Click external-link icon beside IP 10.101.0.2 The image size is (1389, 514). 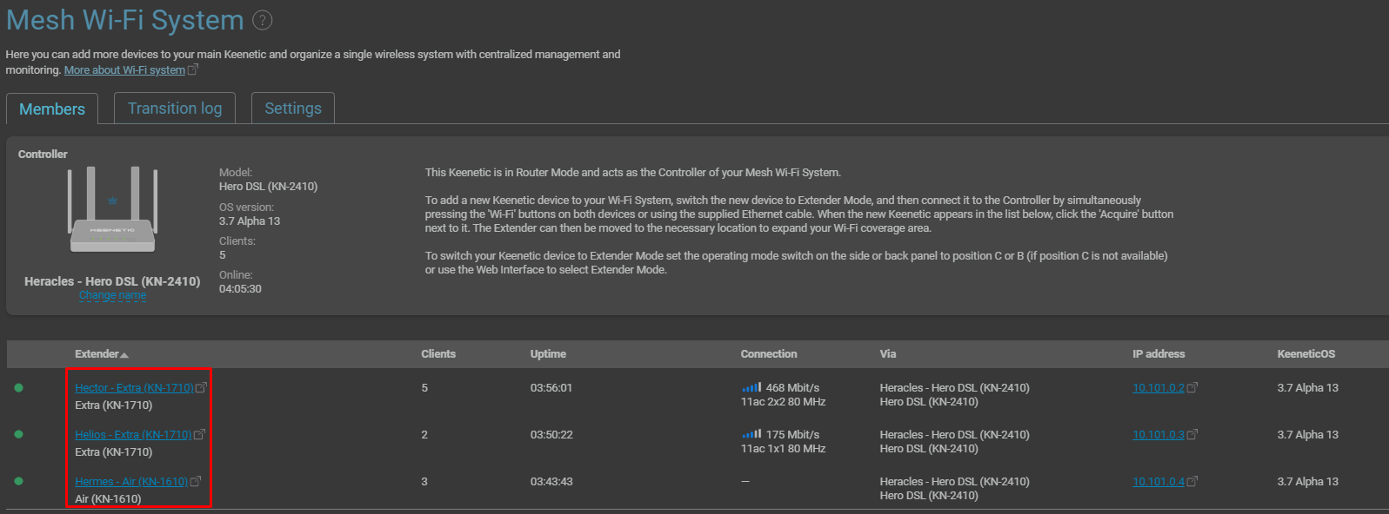pyautogui.click(x=1192, y=388)
